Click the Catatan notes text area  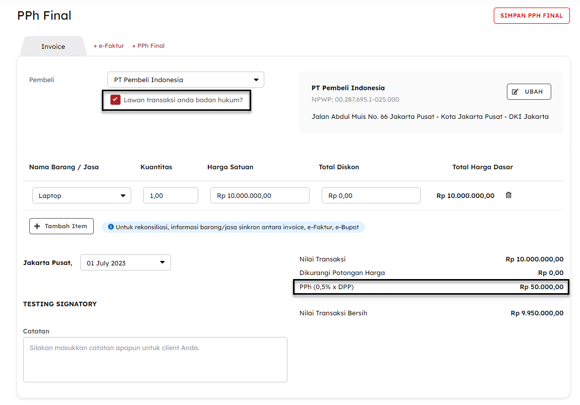[x=155, y=359]
